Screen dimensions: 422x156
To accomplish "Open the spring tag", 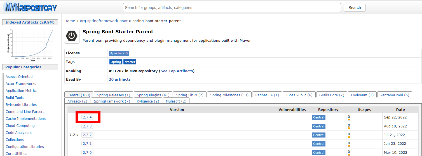I will 116,62.
